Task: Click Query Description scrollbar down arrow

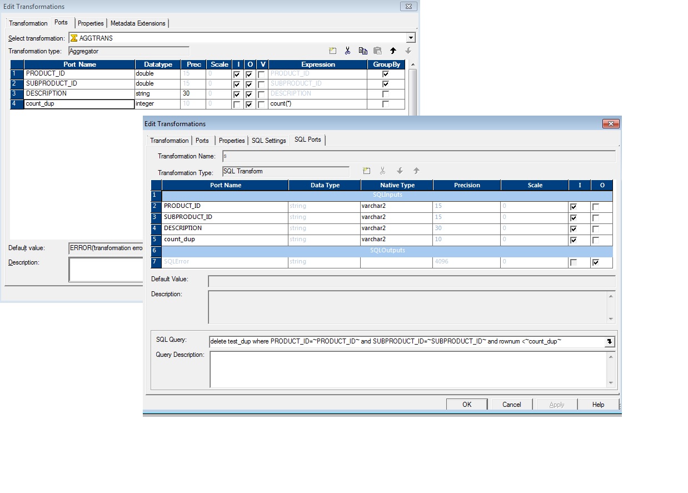Action: coord(611,382)
